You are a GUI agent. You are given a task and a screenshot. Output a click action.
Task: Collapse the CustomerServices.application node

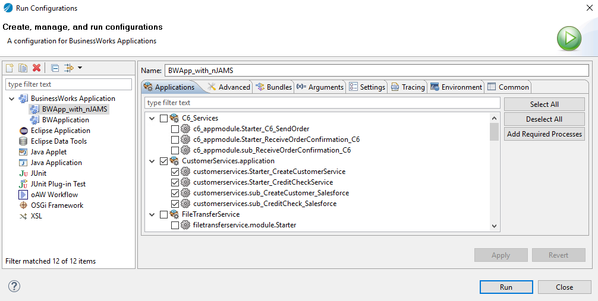click(x=152, y=161)
